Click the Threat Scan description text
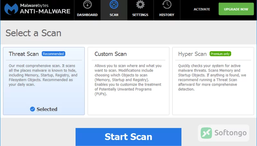 point(43,75)
